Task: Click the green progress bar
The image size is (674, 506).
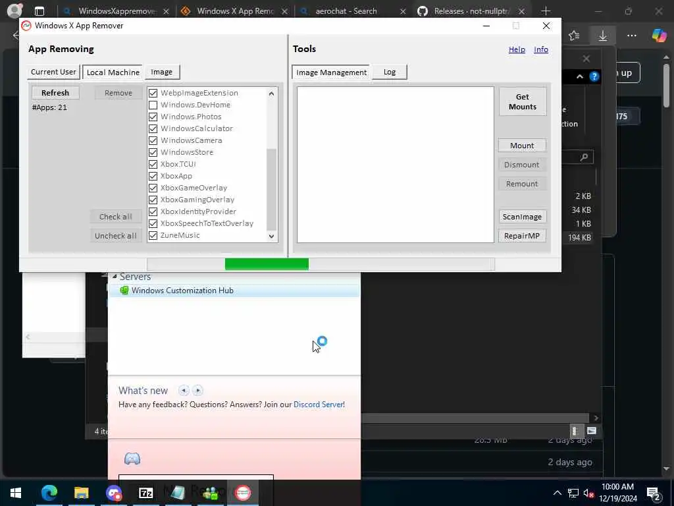Action: [267, 264]
